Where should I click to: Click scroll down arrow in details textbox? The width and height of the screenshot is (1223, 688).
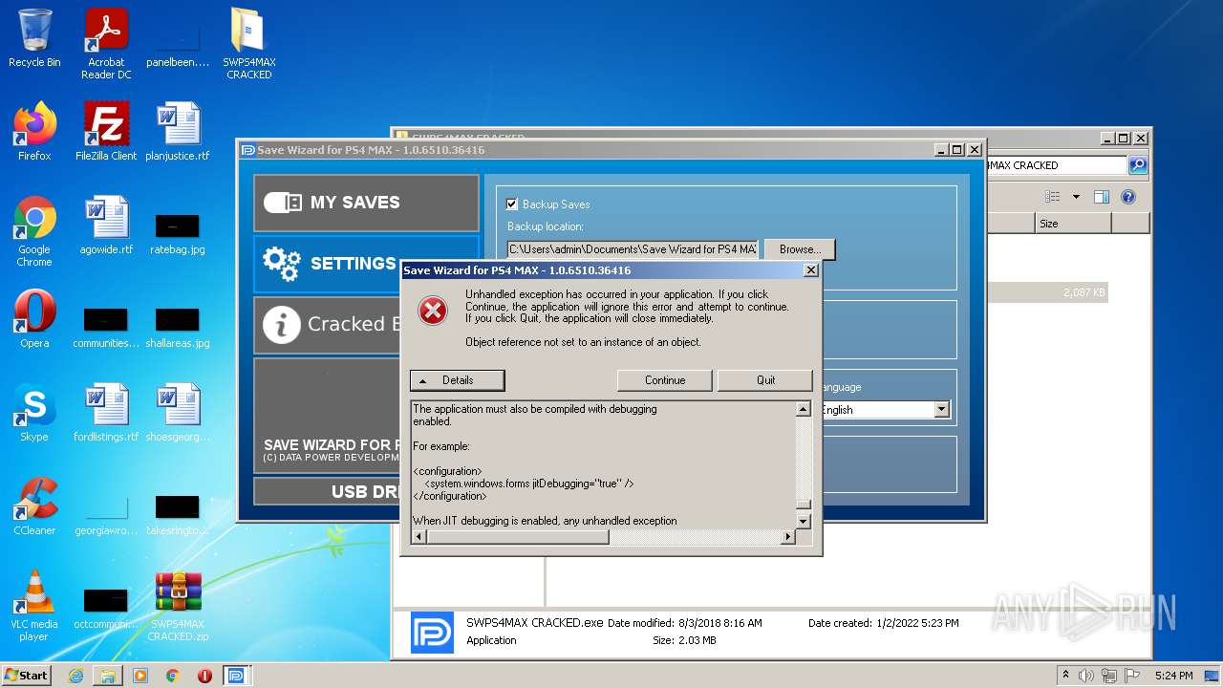click(x=804, y=522)
